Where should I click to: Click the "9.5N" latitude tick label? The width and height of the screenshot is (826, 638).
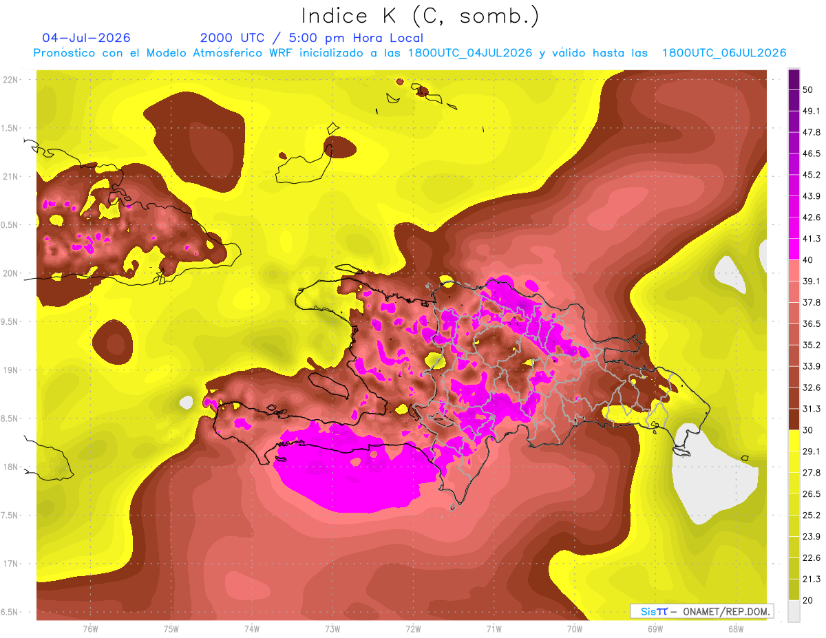point(10,321)
